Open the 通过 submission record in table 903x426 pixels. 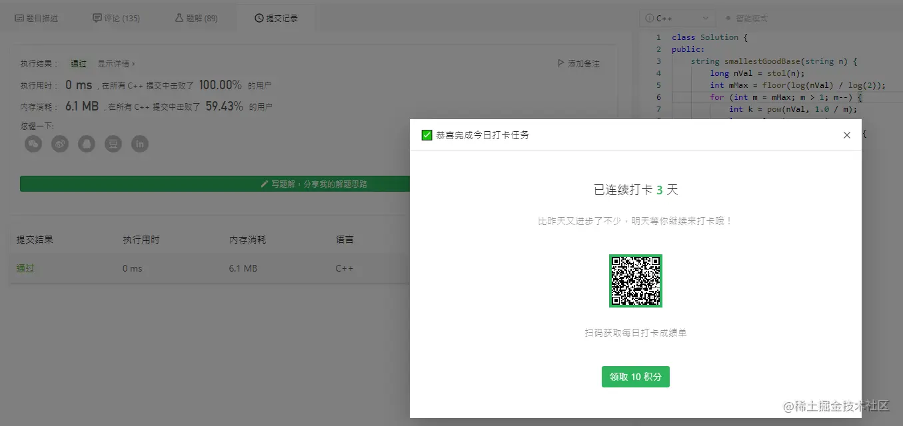(x=25, y=268)
